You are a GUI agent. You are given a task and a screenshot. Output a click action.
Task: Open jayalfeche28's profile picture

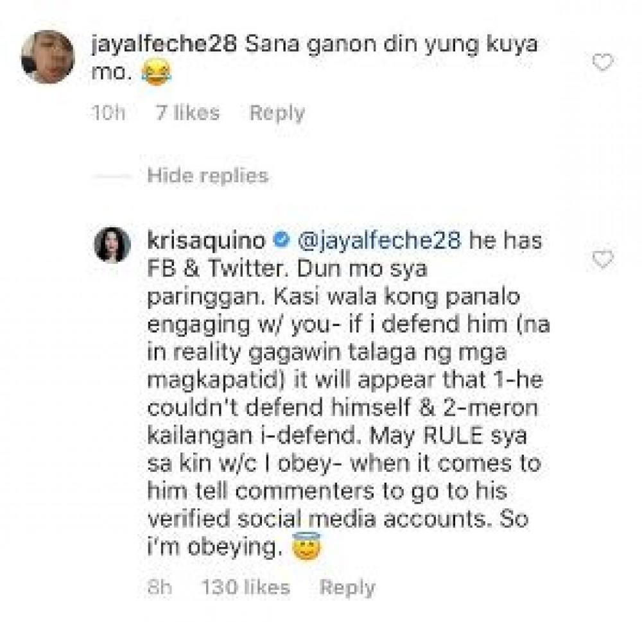tap(48, 56)
